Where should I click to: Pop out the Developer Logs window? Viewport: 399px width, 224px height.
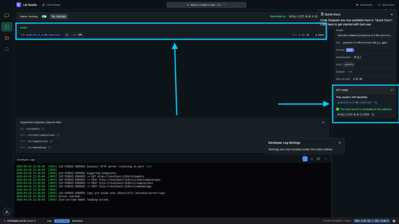click(318, 159)
